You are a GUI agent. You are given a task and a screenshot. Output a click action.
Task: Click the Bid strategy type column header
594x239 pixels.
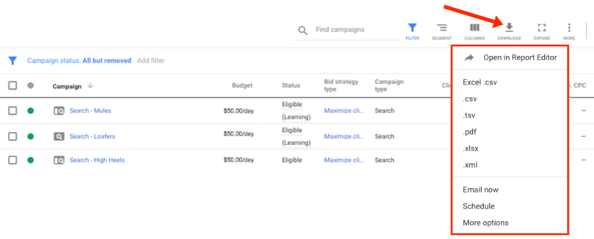pyautogui.click(x=341, y=85)
